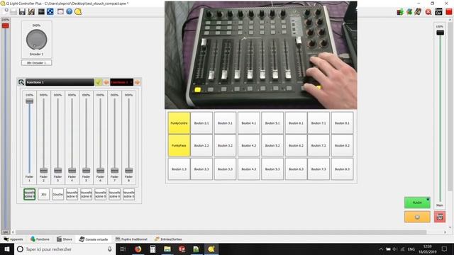Image resolution: width=454 pixels, height=255 pixels.
Task: Save the workspace with the floppy icon
Action: [22, 11]
